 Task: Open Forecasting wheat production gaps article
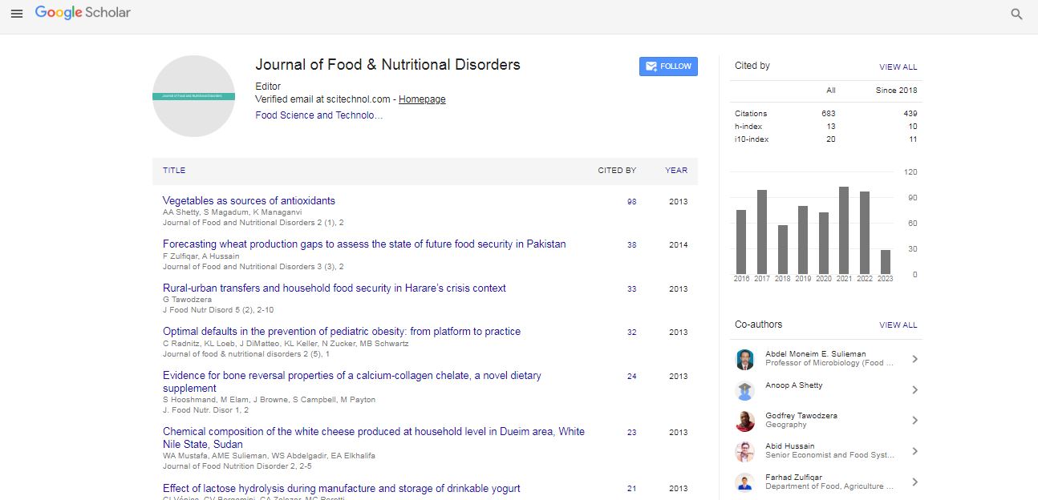[364, 244]
